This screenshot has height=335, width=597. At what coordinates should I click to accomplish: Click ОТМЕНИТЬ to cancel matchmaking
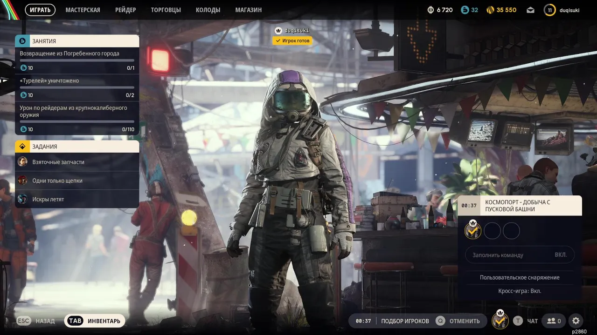coord(465,321)
